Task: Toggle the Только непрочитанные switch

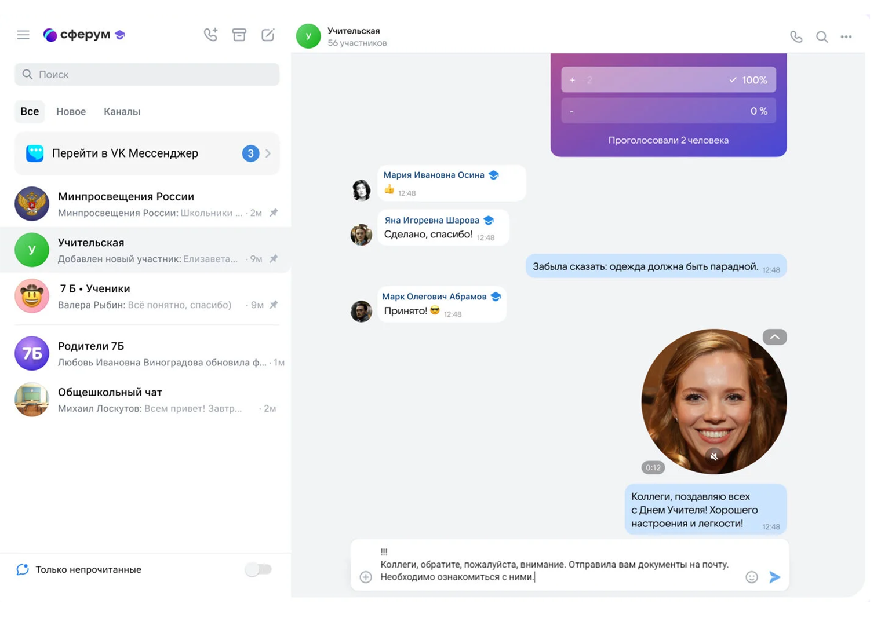Action: pyautogui.click(x=258, y=569)
